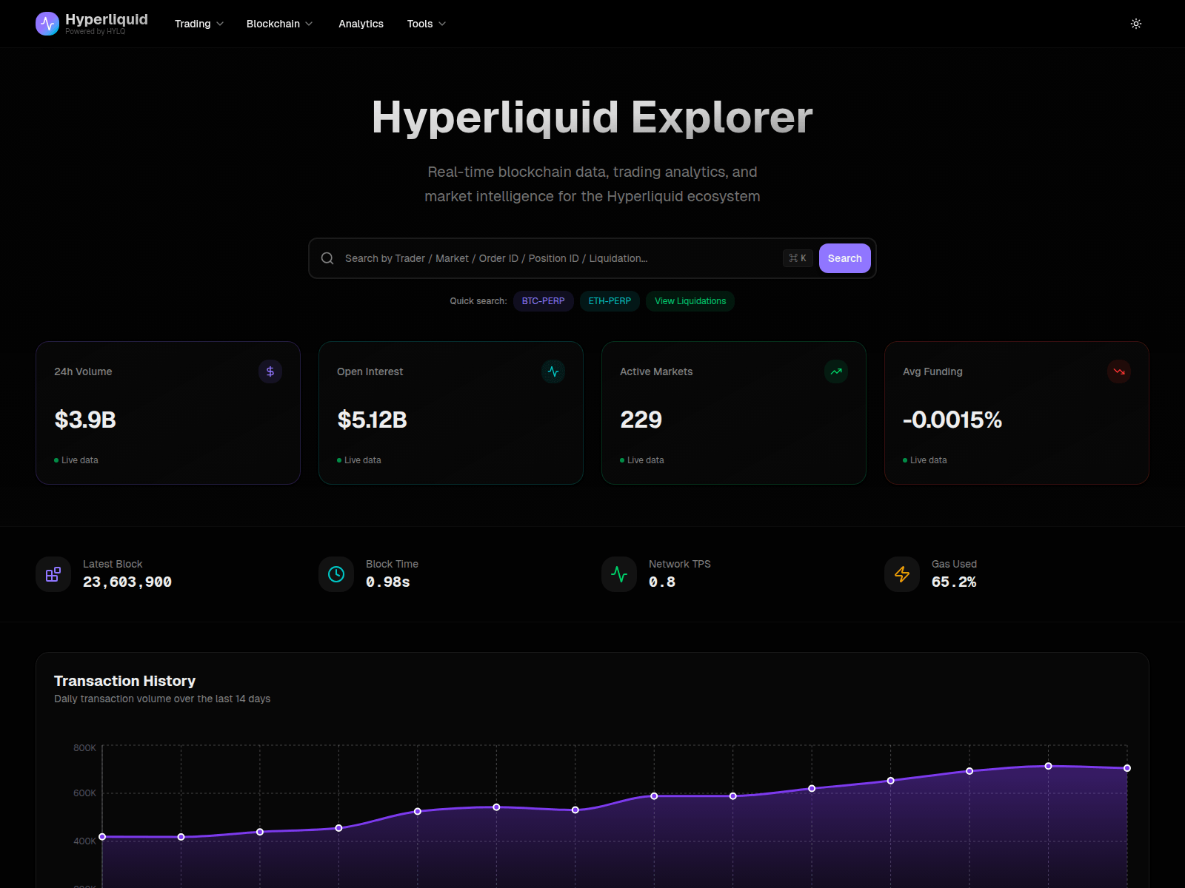This screenshot has width=1185, height=888.
Task: Open the Trading dropdown menu
Action: click(x=198, y=24)
